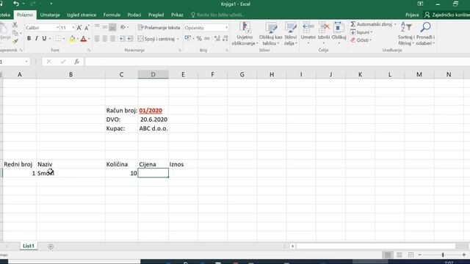The width and height of the screenshot is (470, 264).
Task: Open the Podaci tab
Action: [134, 15]
